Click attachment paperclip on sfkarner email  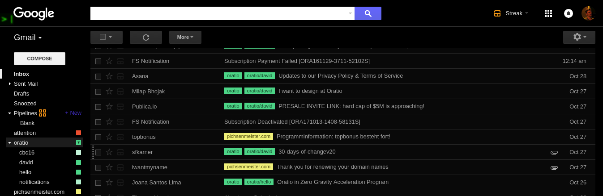click(554, 152)
